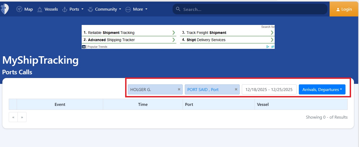Screen dimensions: 359x147
Task: Click the MyShipTracking title text
Action: [x=40, y=60]
